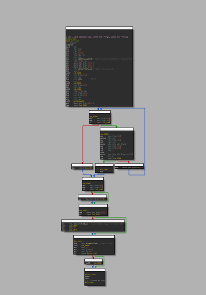Image resolution: width=206 pixels, height=295 pixels.
Task: Click the 'push rbp' instruction
Action: click(71, 47)
